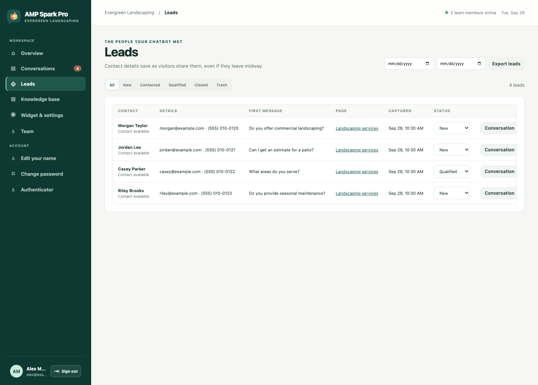Click '2 team members online' status text
This screenshot has width=538, height=385.
pos(473,13)
